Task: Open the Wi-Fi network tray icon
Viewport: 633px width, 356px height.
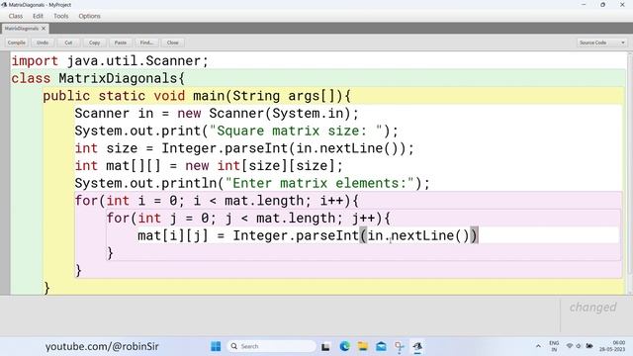Action: pyautogui.click(x=570, y=346)
